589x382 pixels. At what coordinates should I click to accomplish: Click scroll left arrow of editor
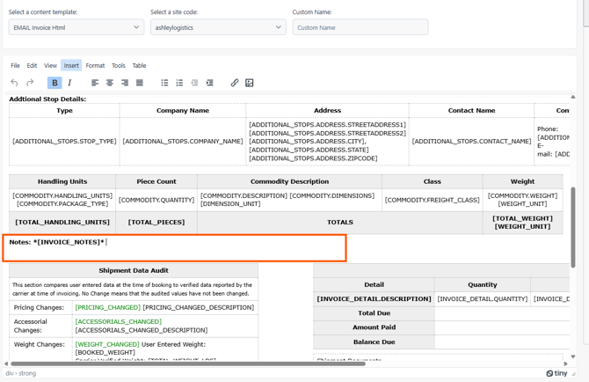click(x=6, y=364)
